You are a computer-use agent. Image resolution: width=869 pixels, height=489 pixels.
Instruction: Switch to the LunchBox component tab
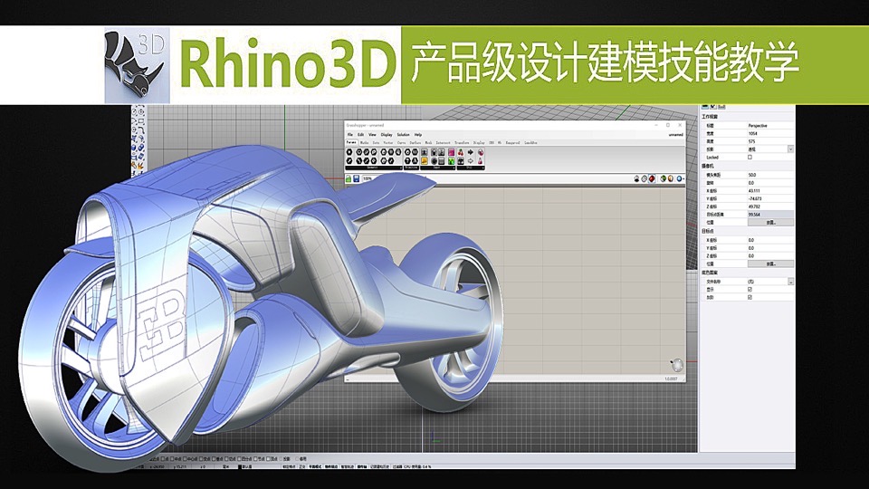click(531, 142)
